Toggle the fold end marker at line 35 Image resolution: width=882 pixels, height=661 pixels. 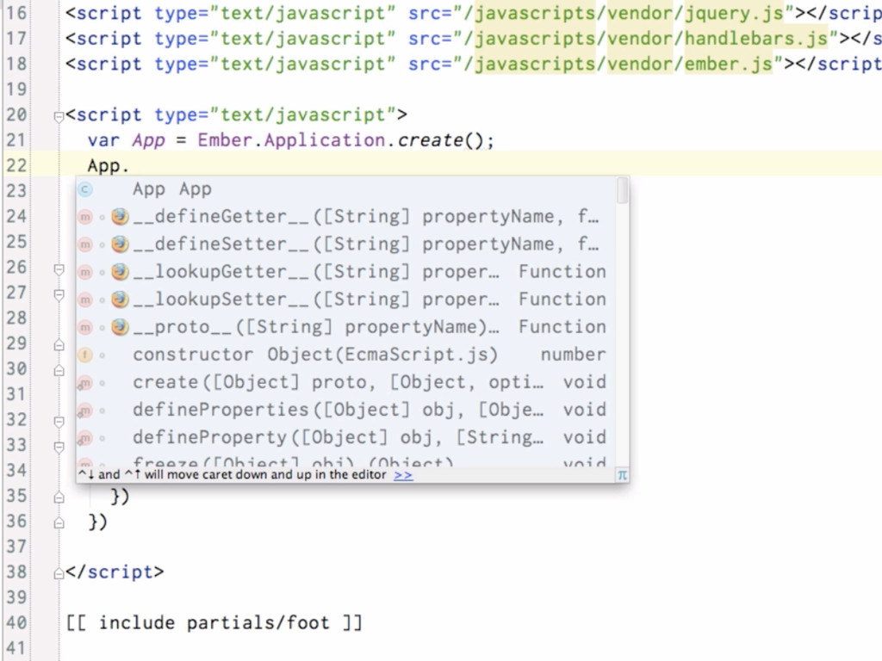59,497
